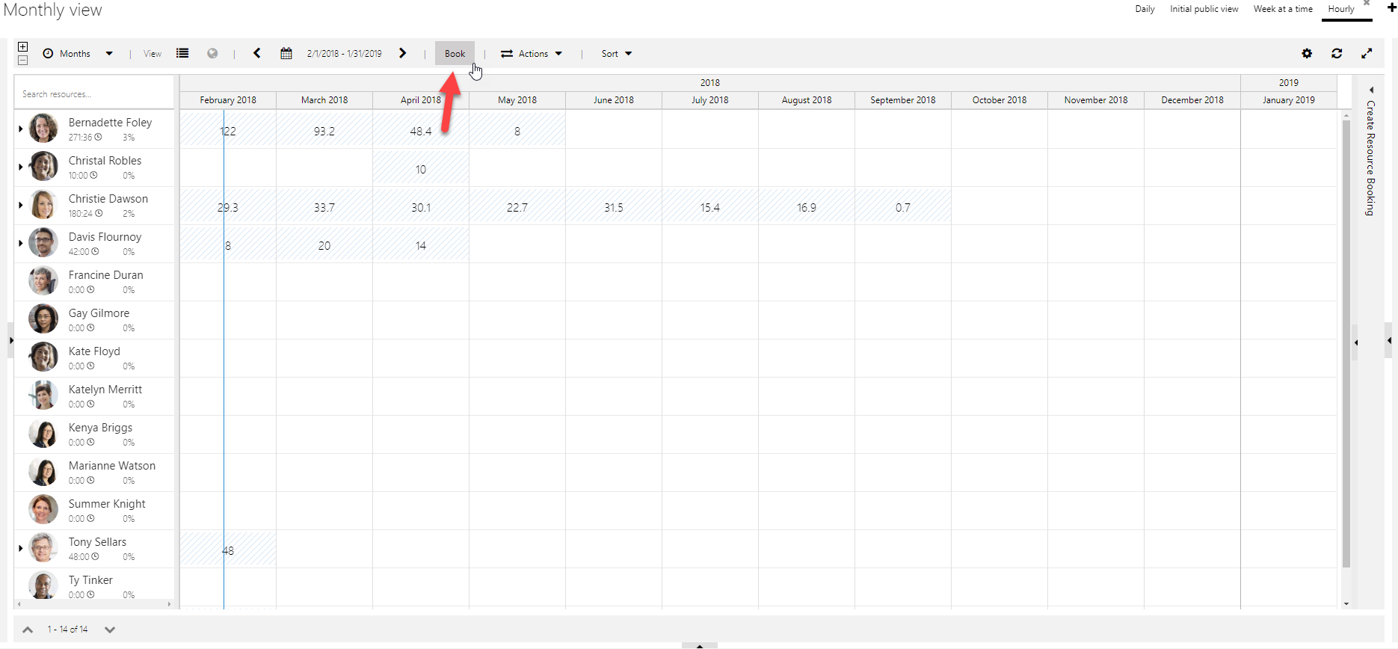
Task: Advance to next date range
Action: (x=403, y=54)
